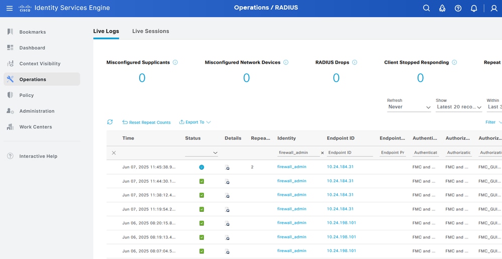Open the Show Latest 20 records dropdown

point(459,107)
